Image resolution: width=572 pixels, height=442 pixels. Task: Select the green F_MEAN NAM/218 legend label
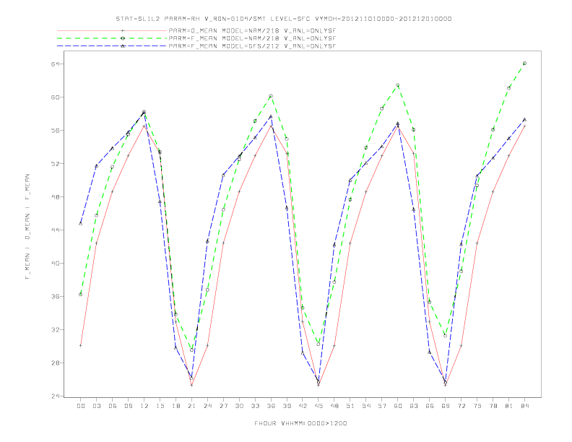click(253, 38)
